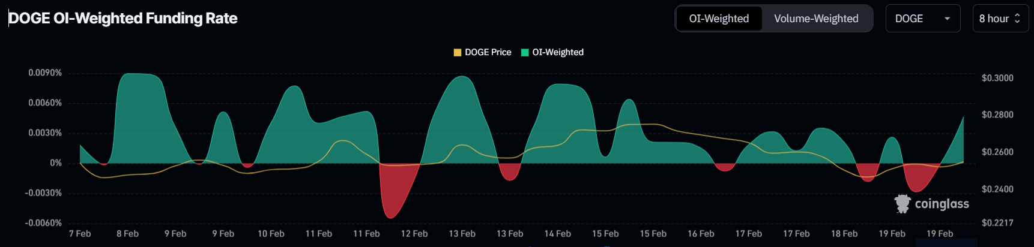This screenshot has height=247, width=1034.
Task: Click the $0.2217 price axis label
Action: (997, 222)
